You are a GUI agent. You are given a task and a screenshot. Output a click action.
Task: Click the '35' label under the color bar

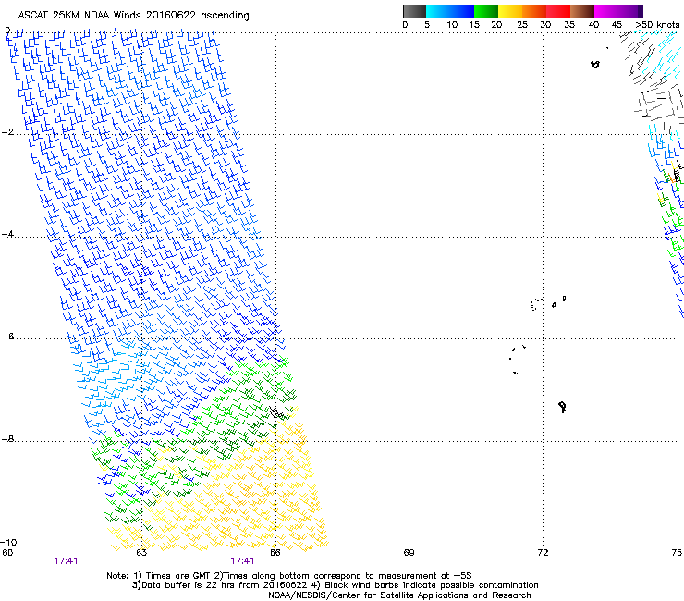tap(569, 25)
